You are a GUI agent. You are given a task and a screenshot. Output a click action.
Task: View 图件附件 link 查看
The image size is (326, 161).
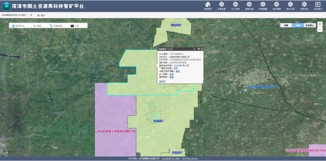click(x=171, y=77)
